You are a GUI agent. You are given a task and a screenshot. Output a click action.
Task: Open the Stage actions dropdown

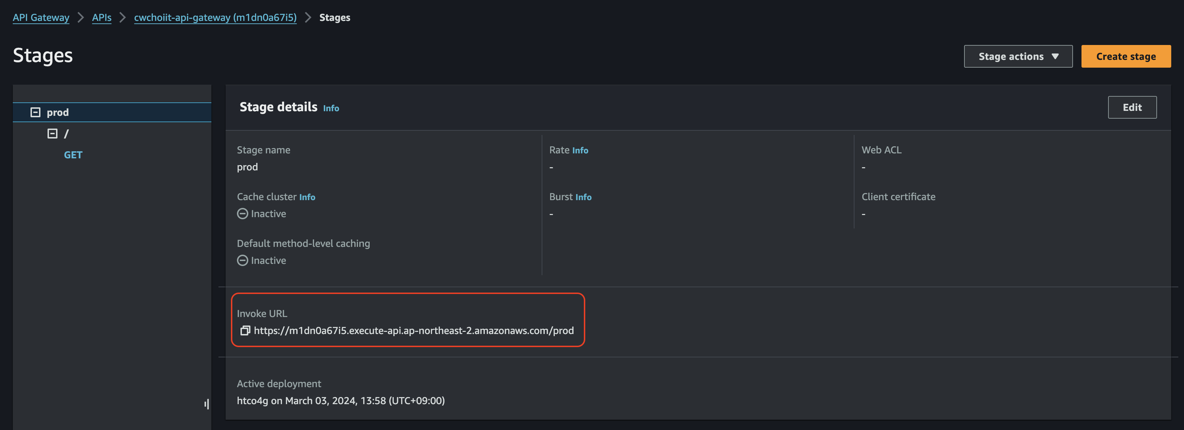point(1018,56)
